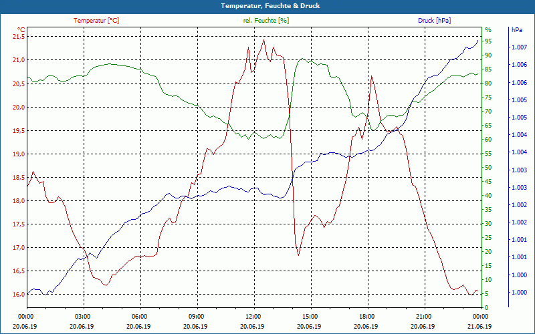Click the red '°C' unit label on the temperature axis
535x334 pixels.
click(x=21, y=29)
